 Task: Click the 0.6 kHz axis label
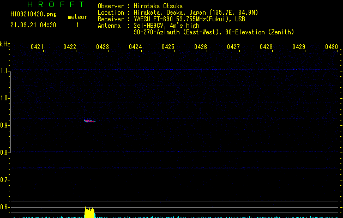pyautogui.click(x=4, y=207)
